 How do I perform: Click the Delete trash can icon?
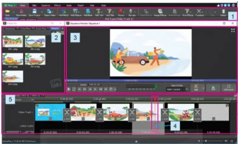click(x=223, y=11)
